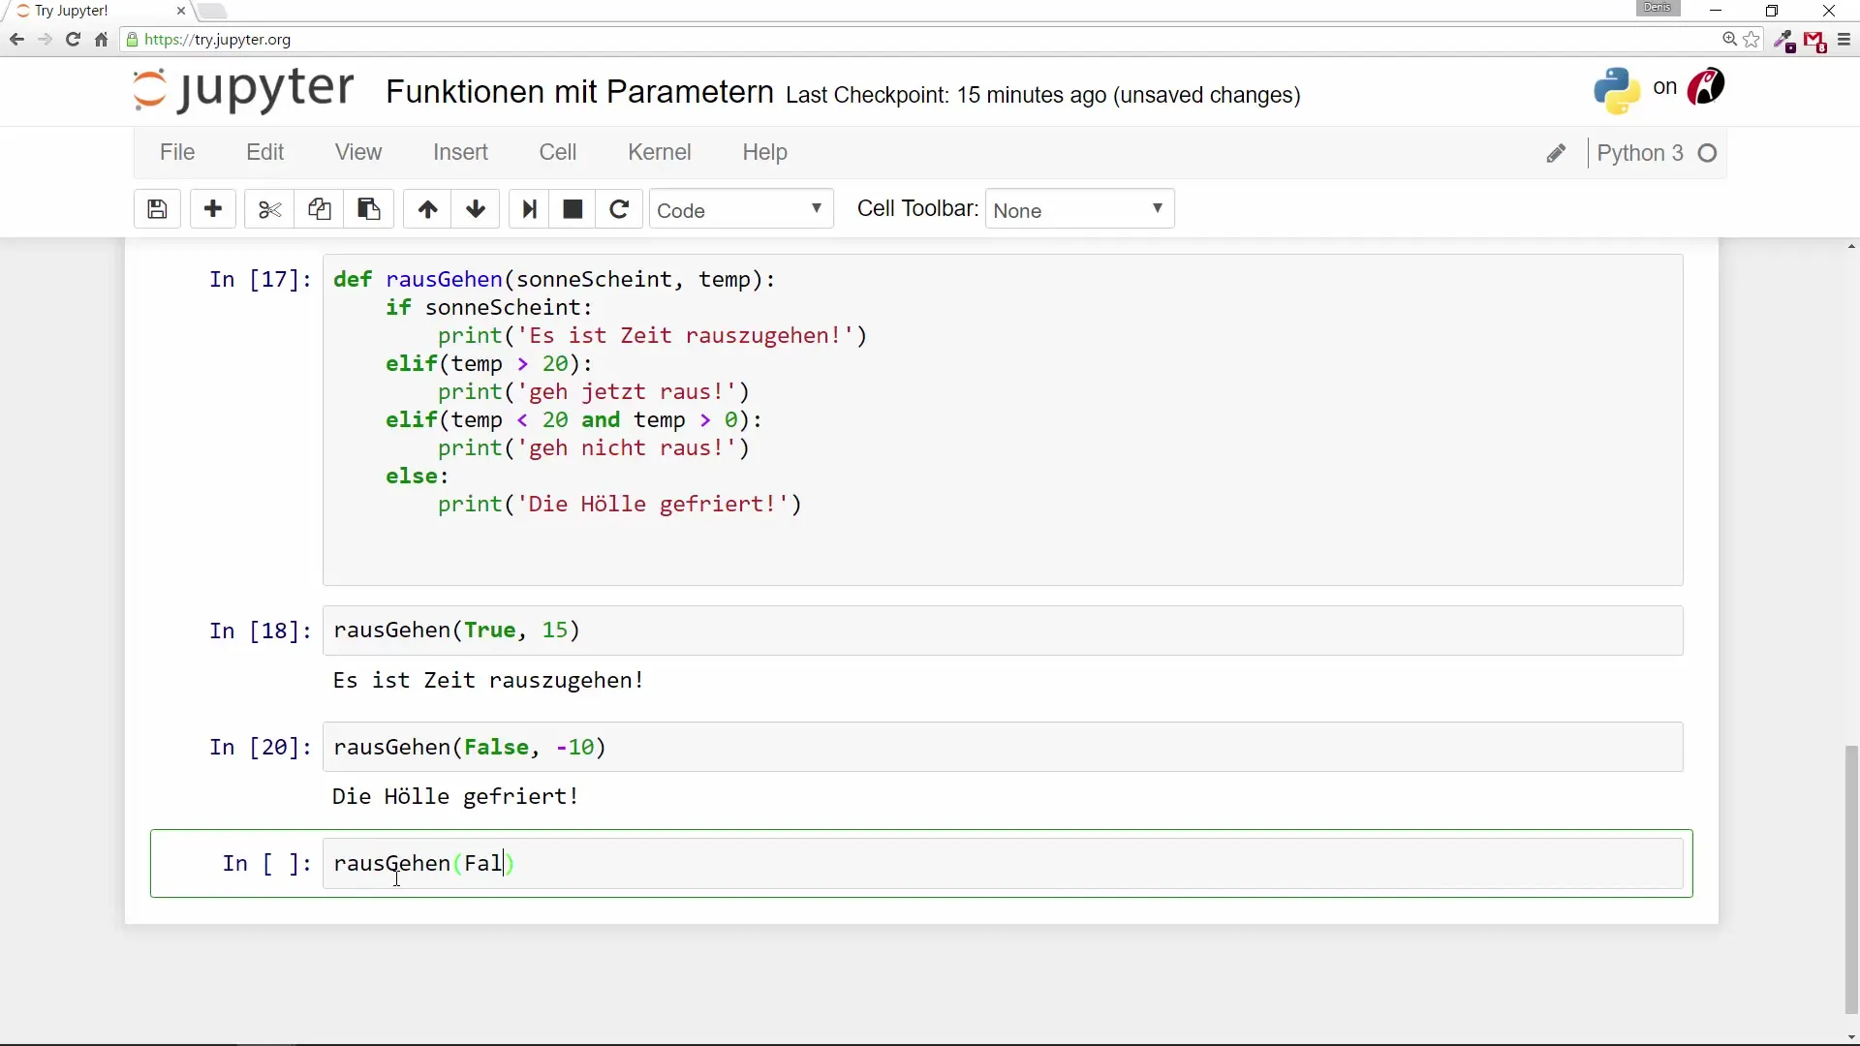Open the browser zoom magnifier icon
Viewport: 1860px width, 1046px height.
[x=1729, y=40]
